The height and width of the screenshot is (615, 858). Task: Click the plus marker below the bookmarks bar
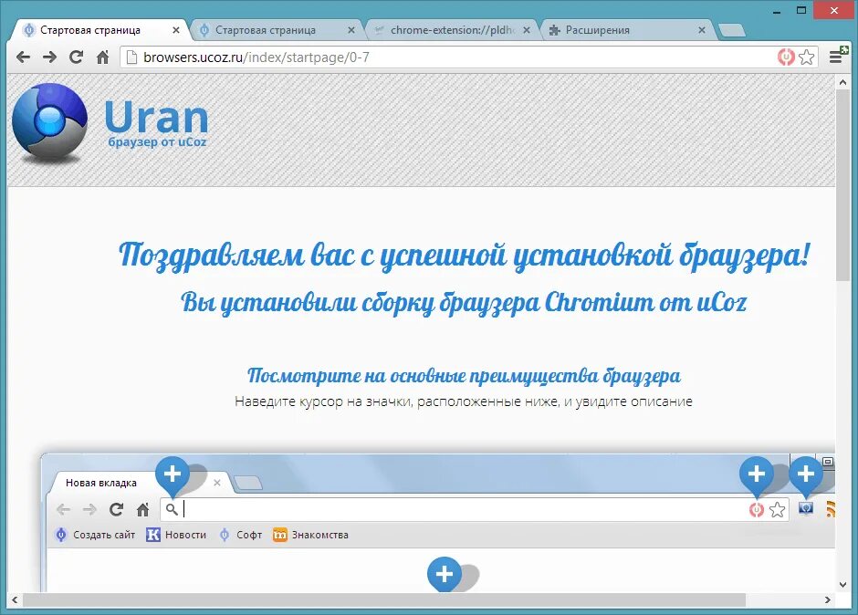[444, 574]
